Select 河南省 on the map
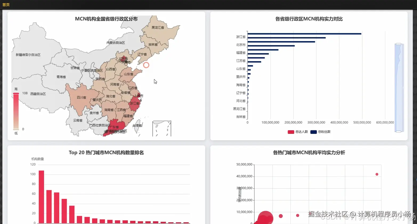The height and width of the screenshot is (224, 417). [115, 84]
